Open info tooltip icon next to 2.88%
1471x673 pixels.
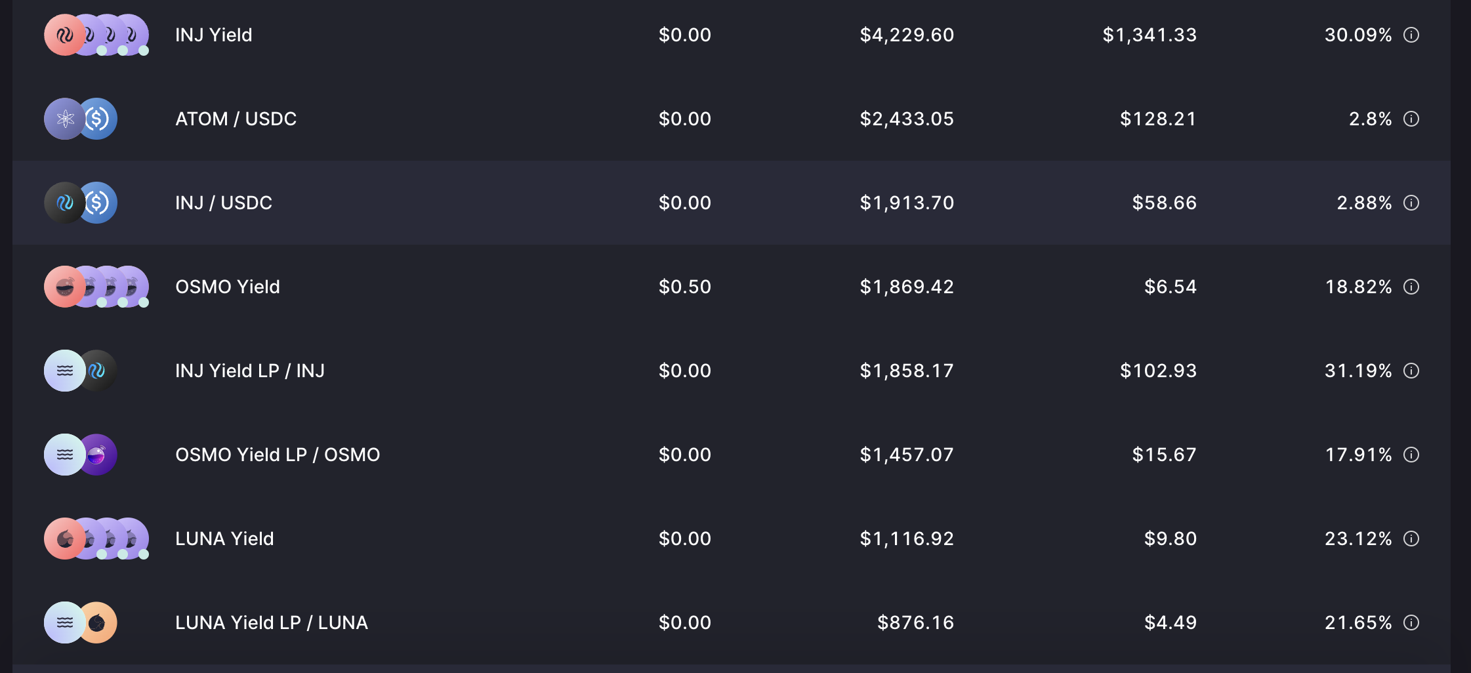point(1411,203)
